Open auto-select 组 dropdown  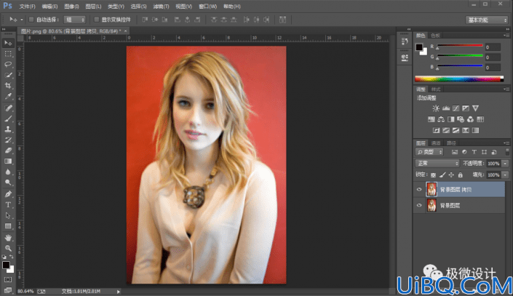coord(75,20)
